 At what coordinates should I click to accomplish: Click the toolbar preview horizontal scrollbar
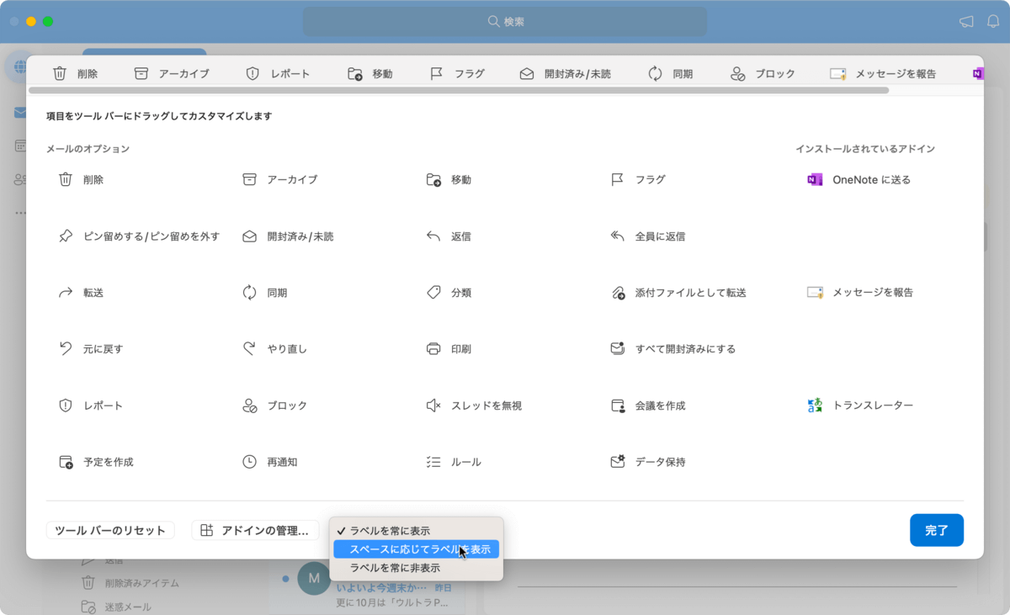click(x=459, y=89)
